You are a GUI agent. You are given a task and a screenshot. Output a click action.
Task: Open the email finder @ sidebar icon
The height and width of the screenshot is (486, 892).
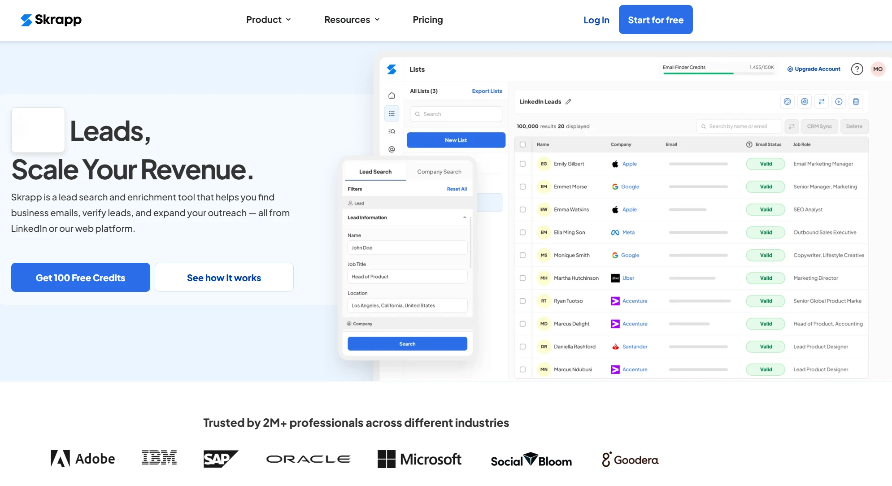click(x=392, y=149)
